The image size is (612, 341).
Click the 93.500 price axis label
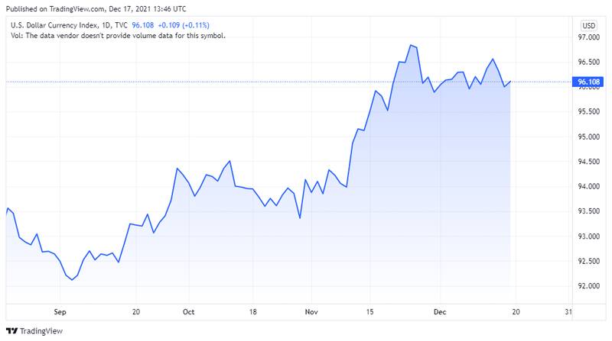[588, 211]
